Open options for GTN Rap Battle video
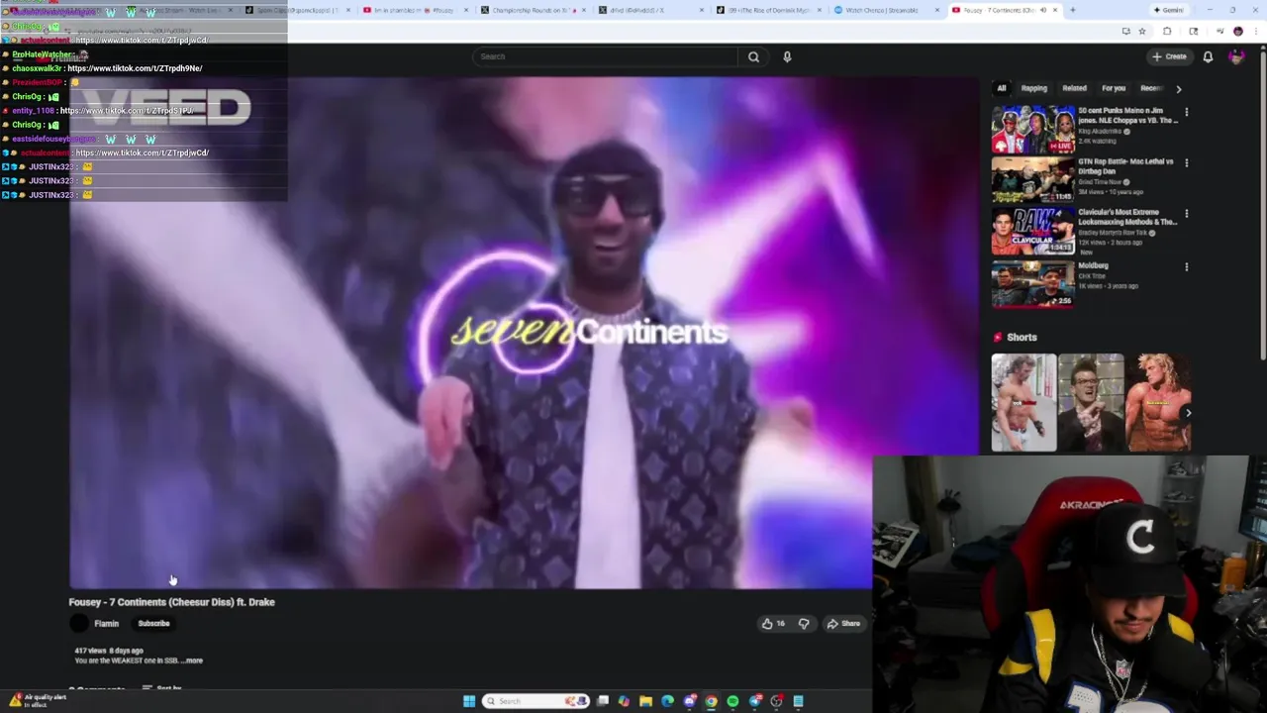Image resolution: width=1267 pixels, height=713 pixels. pyautogui.click(x=1186, y=162)
